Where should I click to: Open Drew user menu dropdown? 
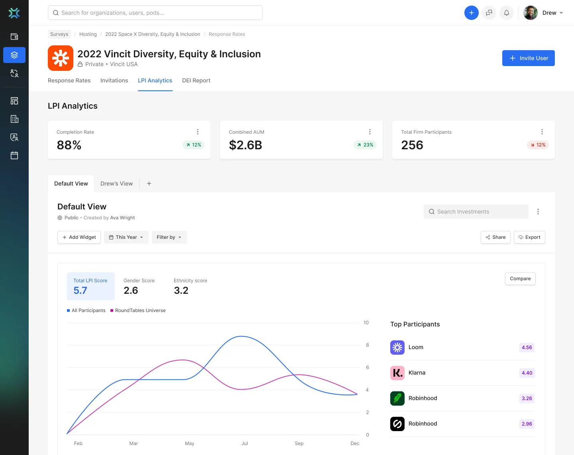pyautogui.click(x=543, y=13)
